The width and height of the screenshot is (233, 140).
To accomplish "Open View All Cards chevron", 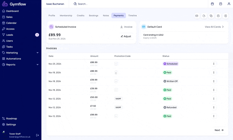I will click(x=223, y=27).
